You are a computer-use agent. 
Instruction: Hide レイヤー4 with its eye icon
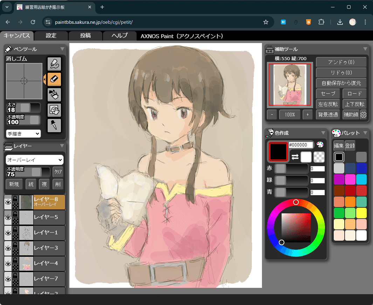coord(8,263)
